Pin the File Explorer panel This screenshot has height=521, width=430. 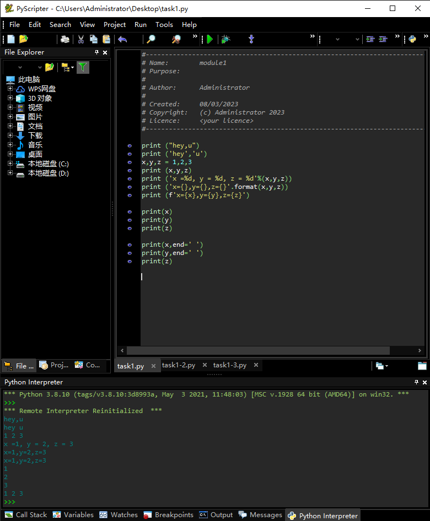97,52
